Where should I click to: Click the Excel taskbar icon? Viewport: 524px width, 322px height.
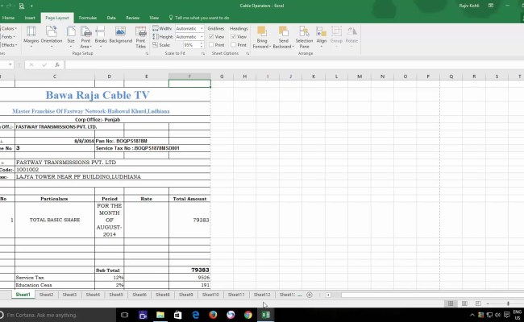(266, 315)
